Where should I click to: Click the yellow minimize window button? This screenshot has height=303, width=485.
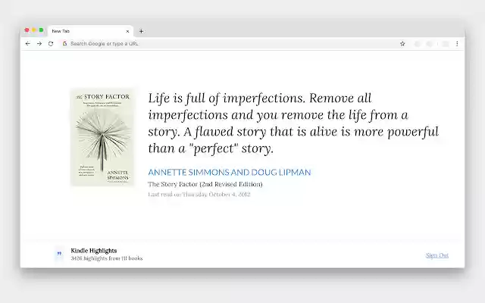pyautogui.click(x=34, y=30)
